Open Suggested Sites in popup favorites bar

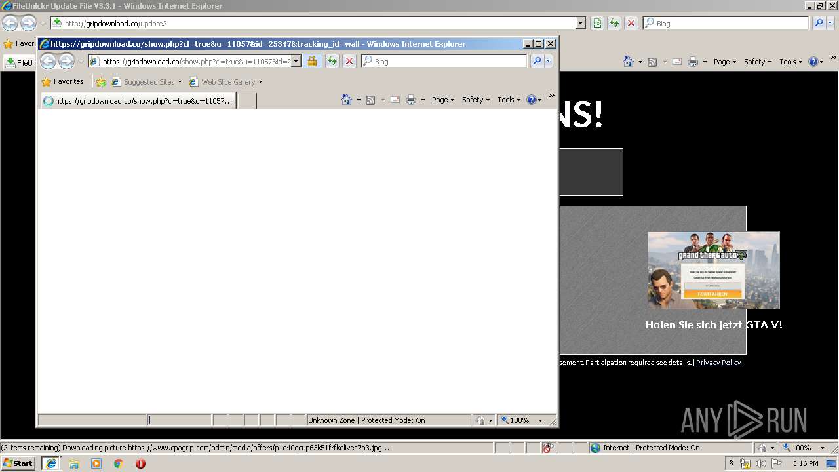point(147,82)
